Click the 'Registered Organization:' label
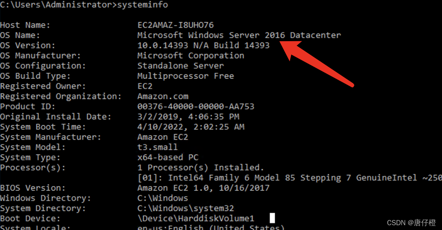This screenshot has height=230, width=442. click(61, 96)
